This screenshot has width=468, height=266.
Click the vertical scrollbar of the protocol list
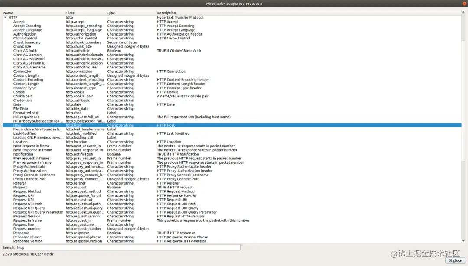coord(463,126)
